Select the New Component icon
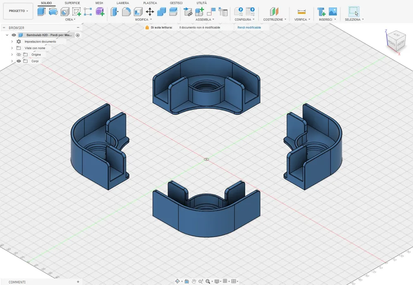 199,12
